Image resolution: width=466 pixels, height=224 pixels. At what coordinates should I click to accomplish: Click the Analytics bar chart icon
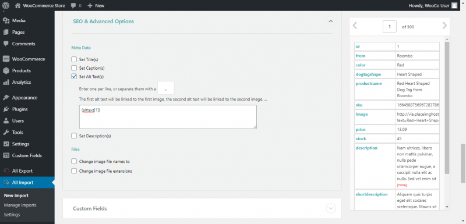6,82
